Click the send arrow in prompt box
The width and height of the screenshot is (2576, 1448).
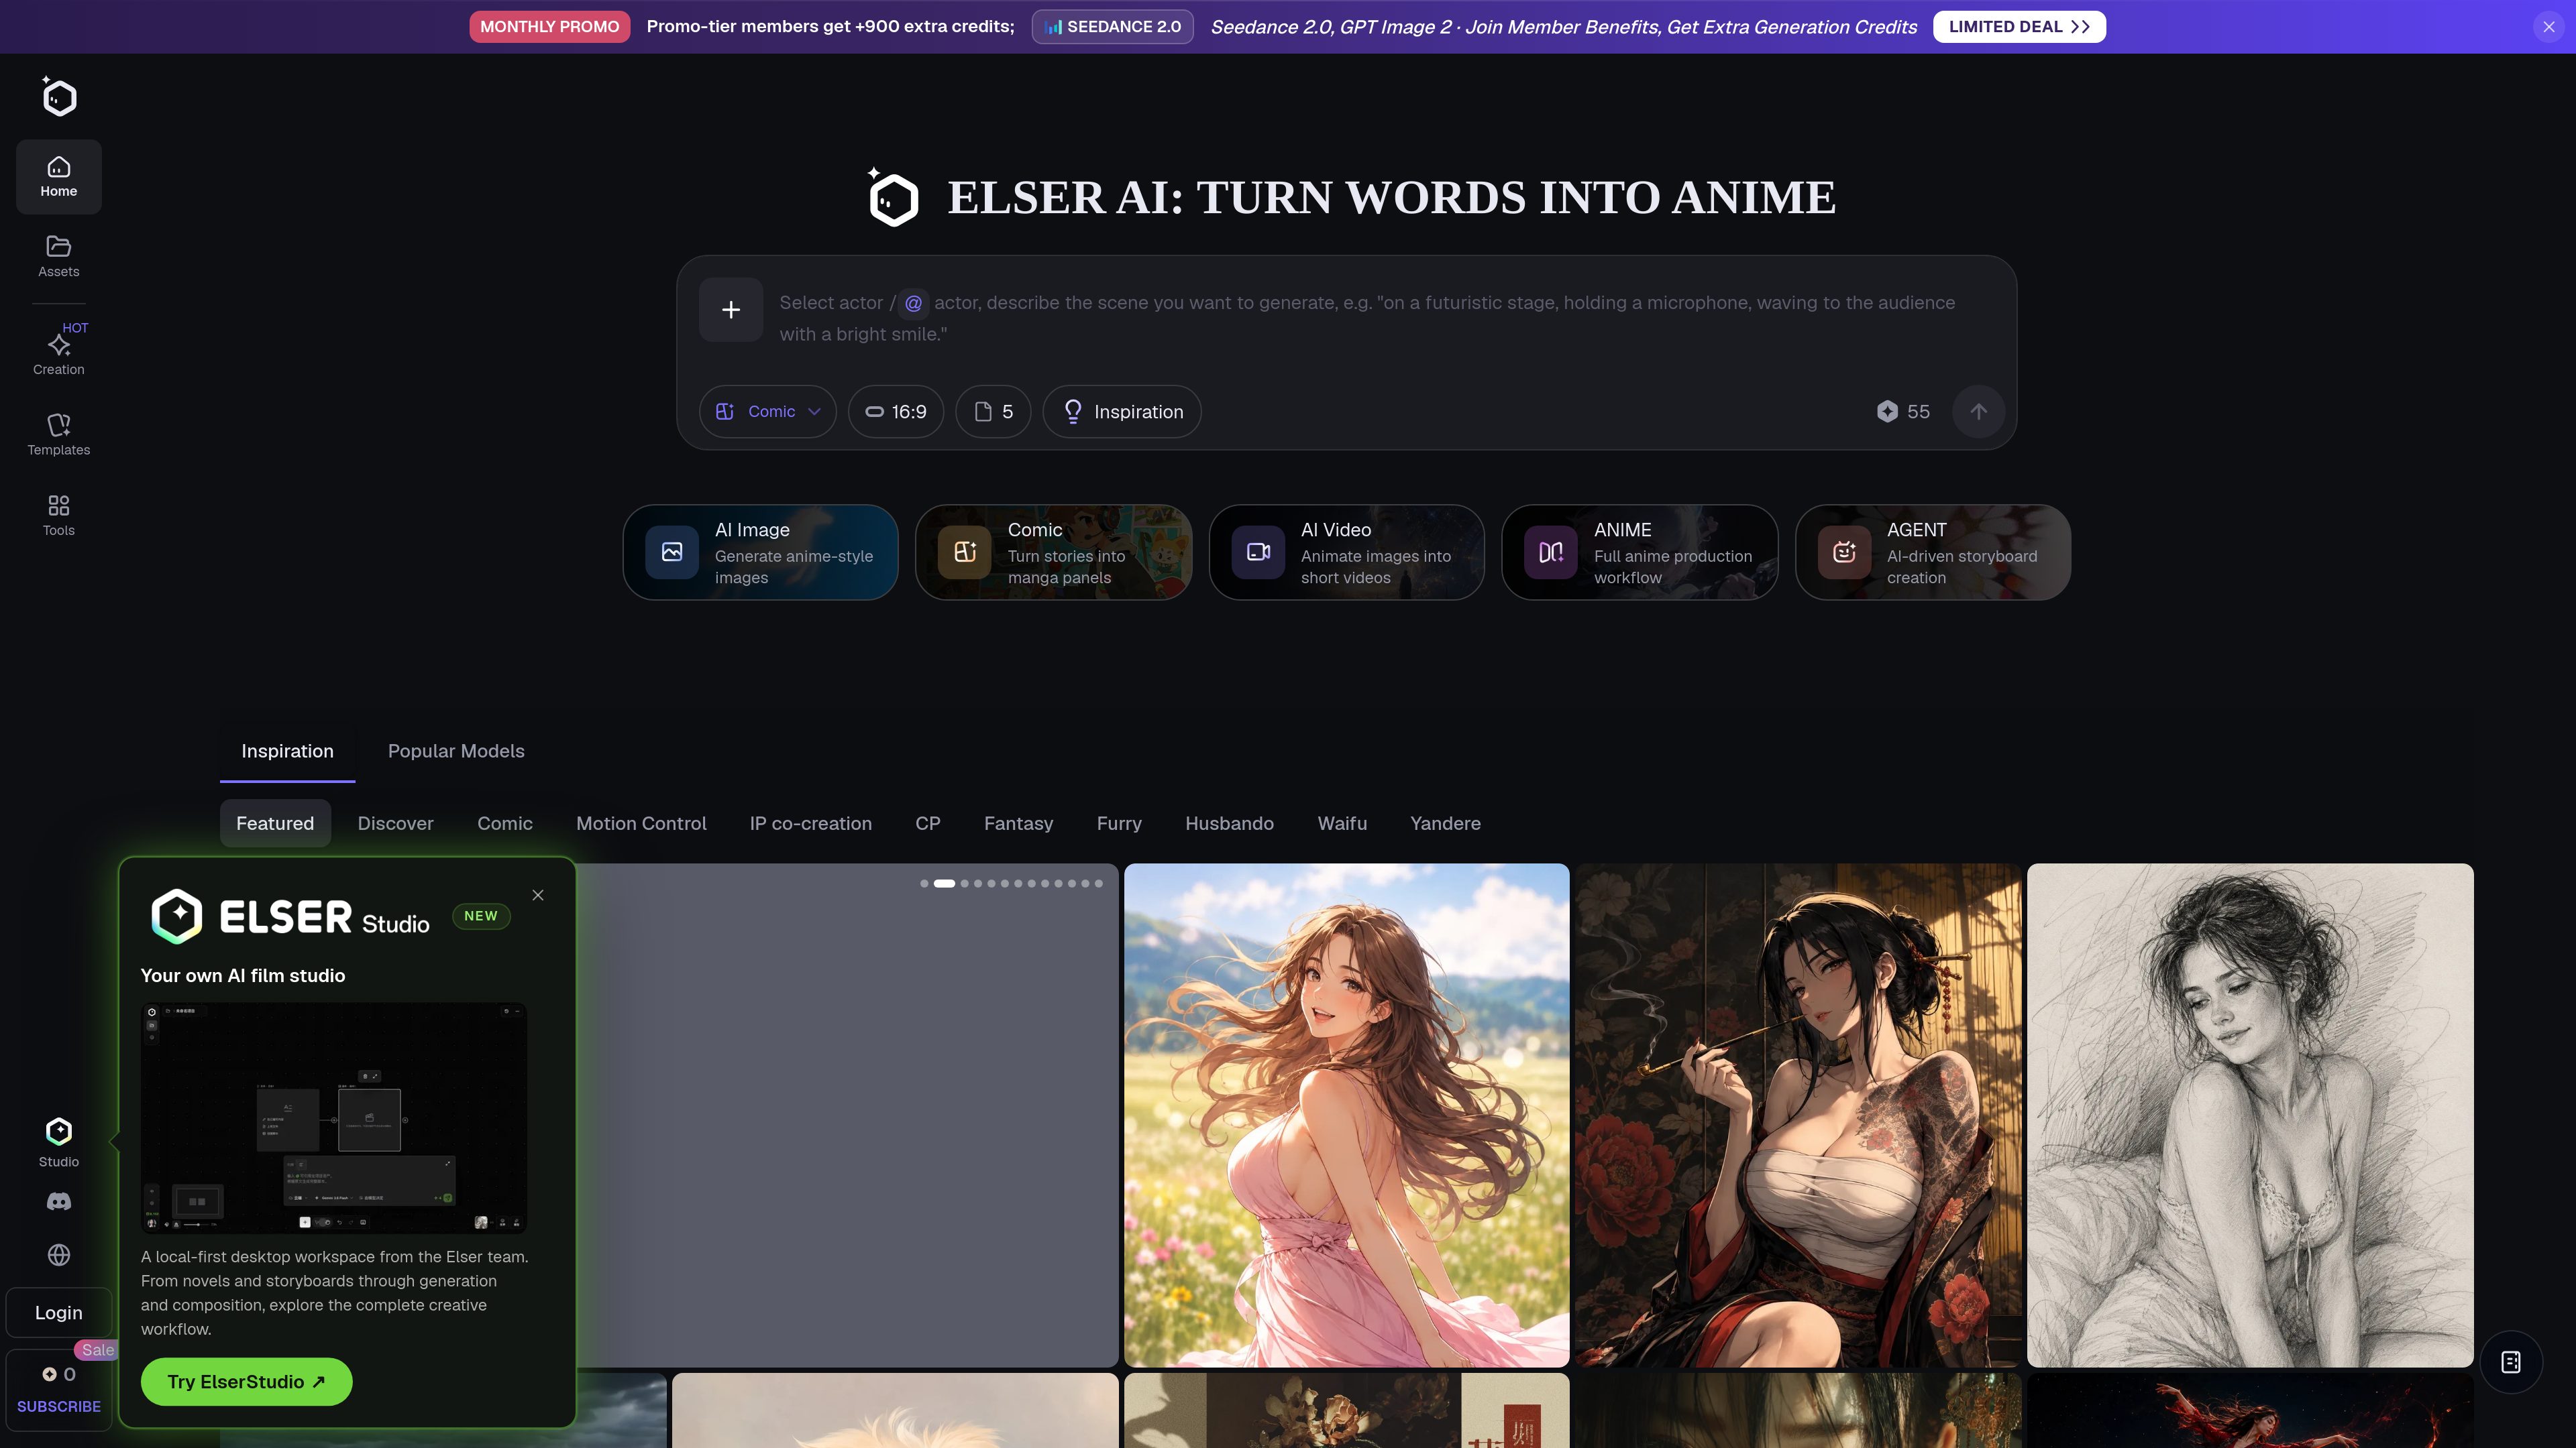(1978, 412)
